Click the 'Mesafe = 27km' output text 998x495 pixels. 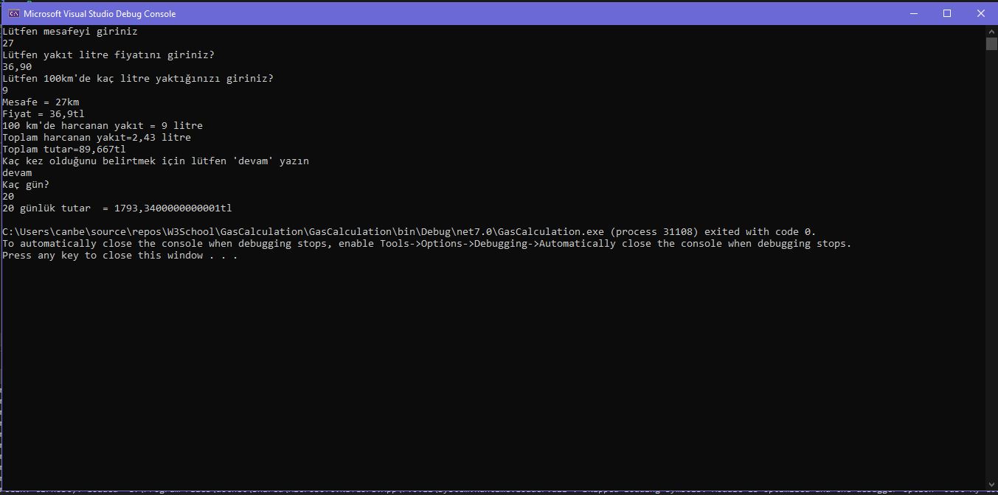pos(41,102)
